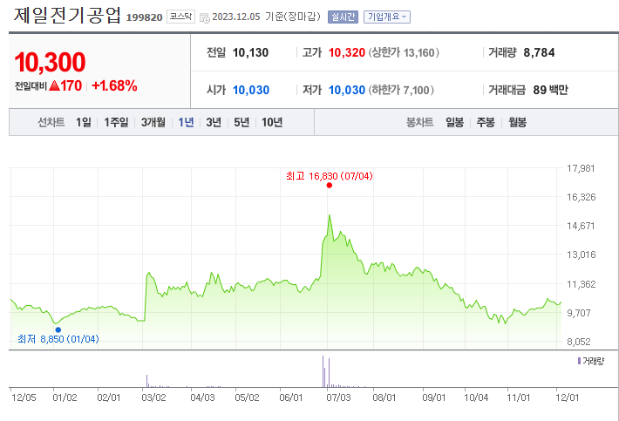The height and width of the screenshot is (421, 619).
Task: Switch to 일봉 candle chart
Action: point(454,122)
